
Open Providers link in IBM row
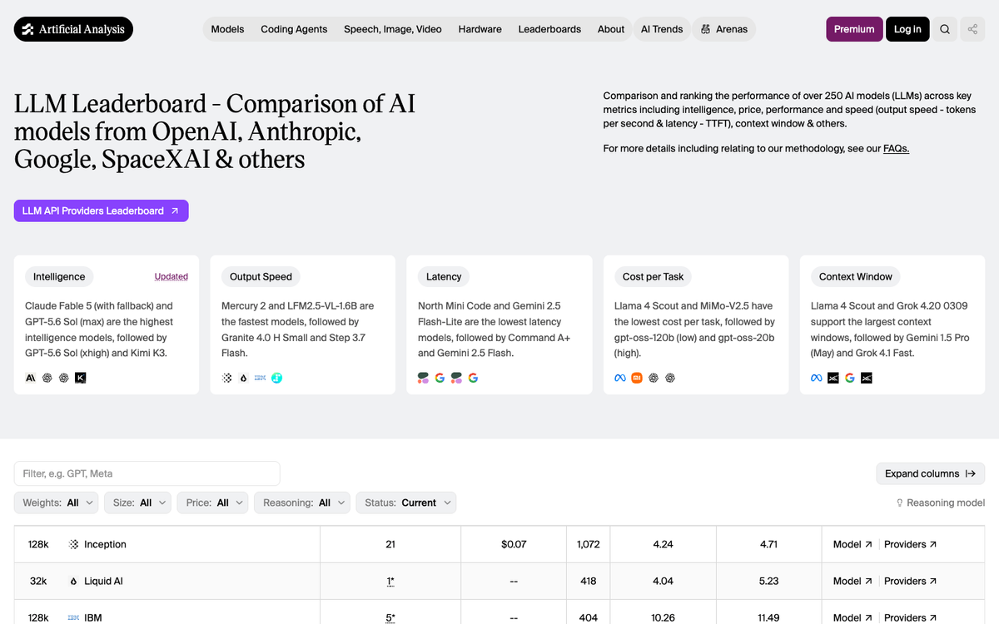[x=910, y=617]
